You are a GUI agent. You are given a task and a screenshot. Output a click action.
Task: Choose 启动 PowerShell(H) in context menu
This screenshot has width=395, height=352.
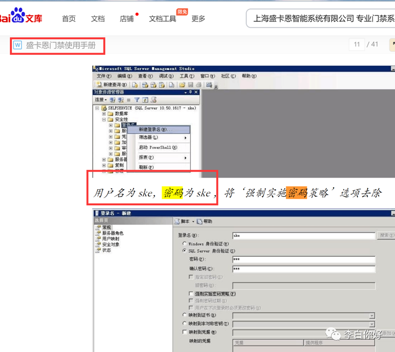pyautogui.click(x=159, y=147)
